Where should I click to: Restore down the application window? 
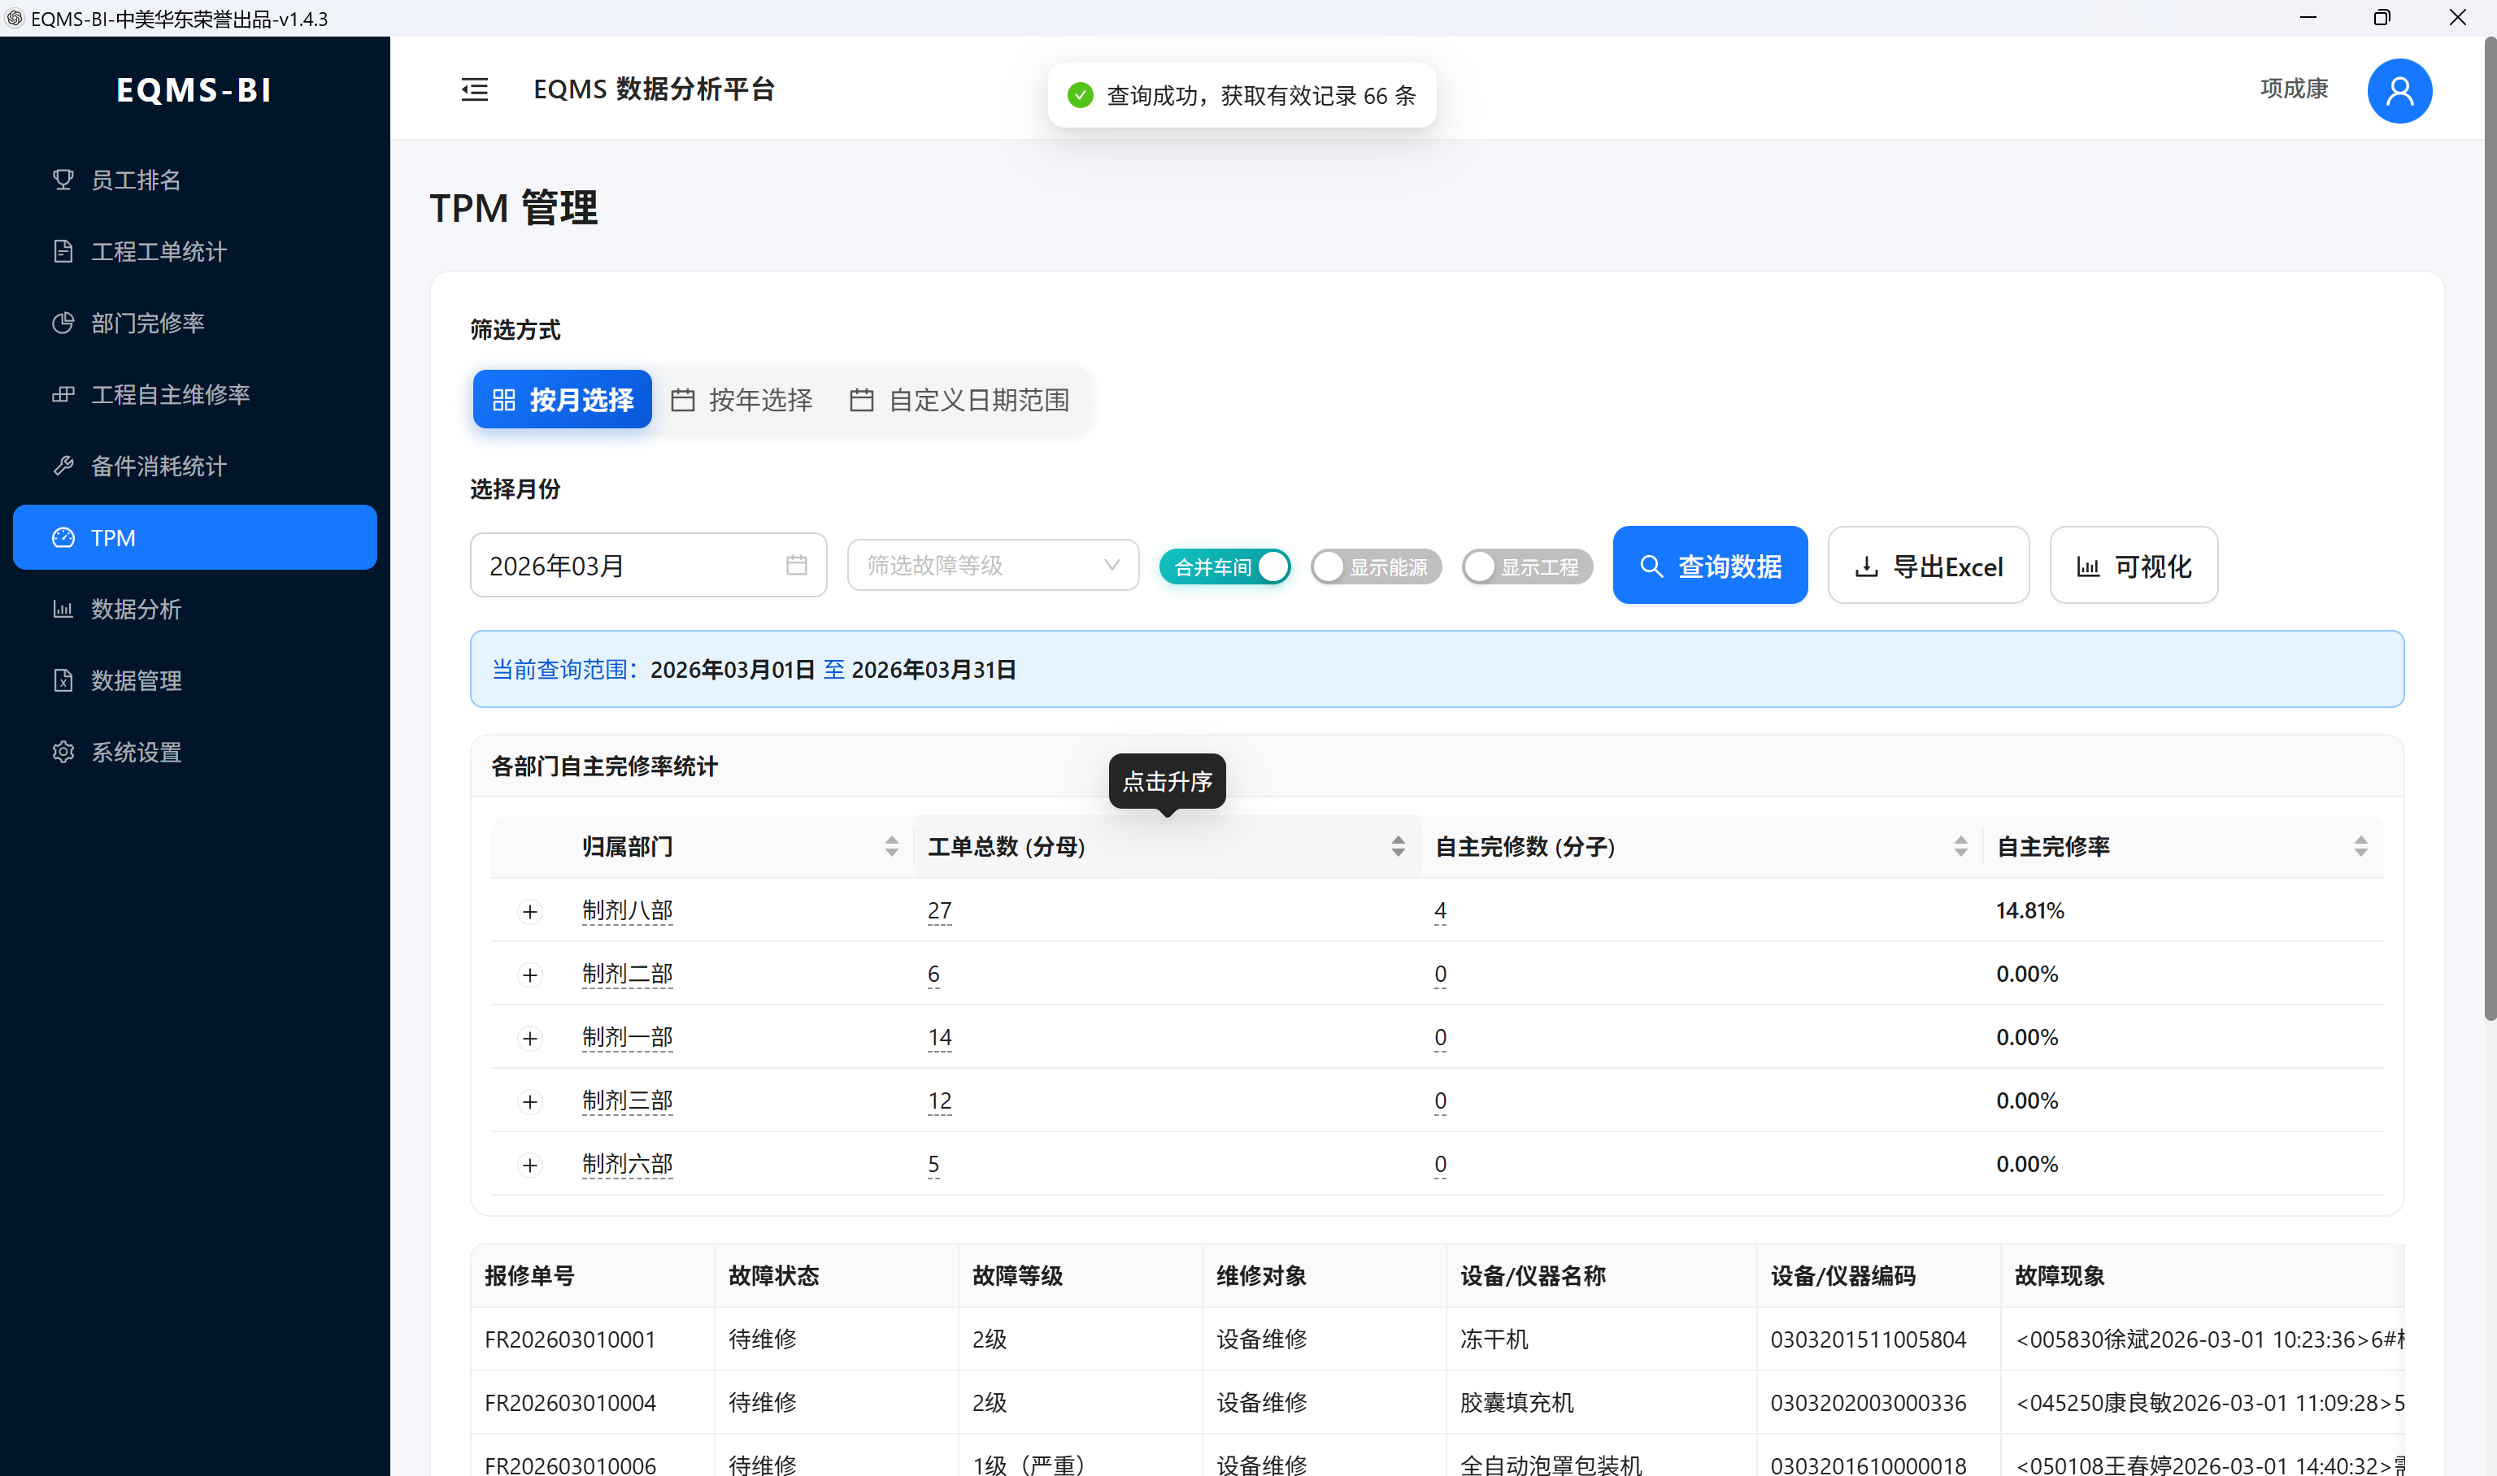[x=2382, y=18]
